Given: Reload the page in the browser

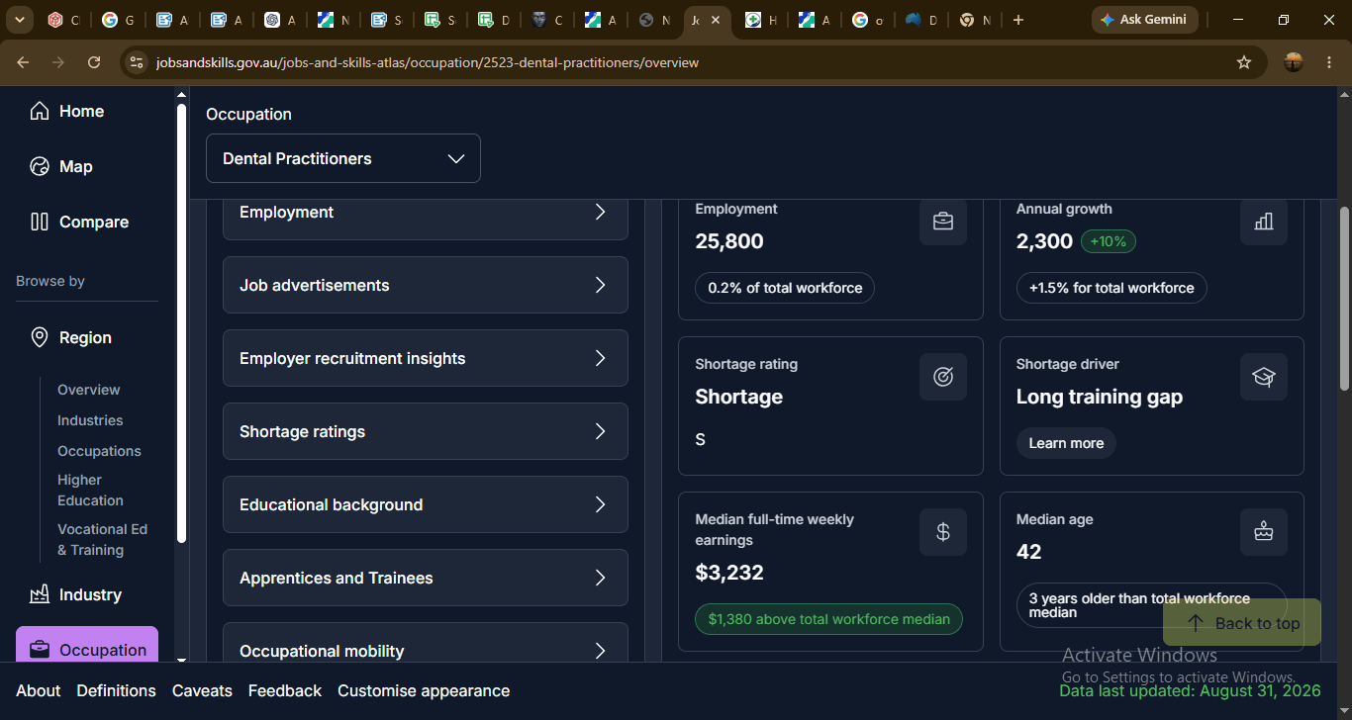Looking at the screenshot, I should coord(94,62).
